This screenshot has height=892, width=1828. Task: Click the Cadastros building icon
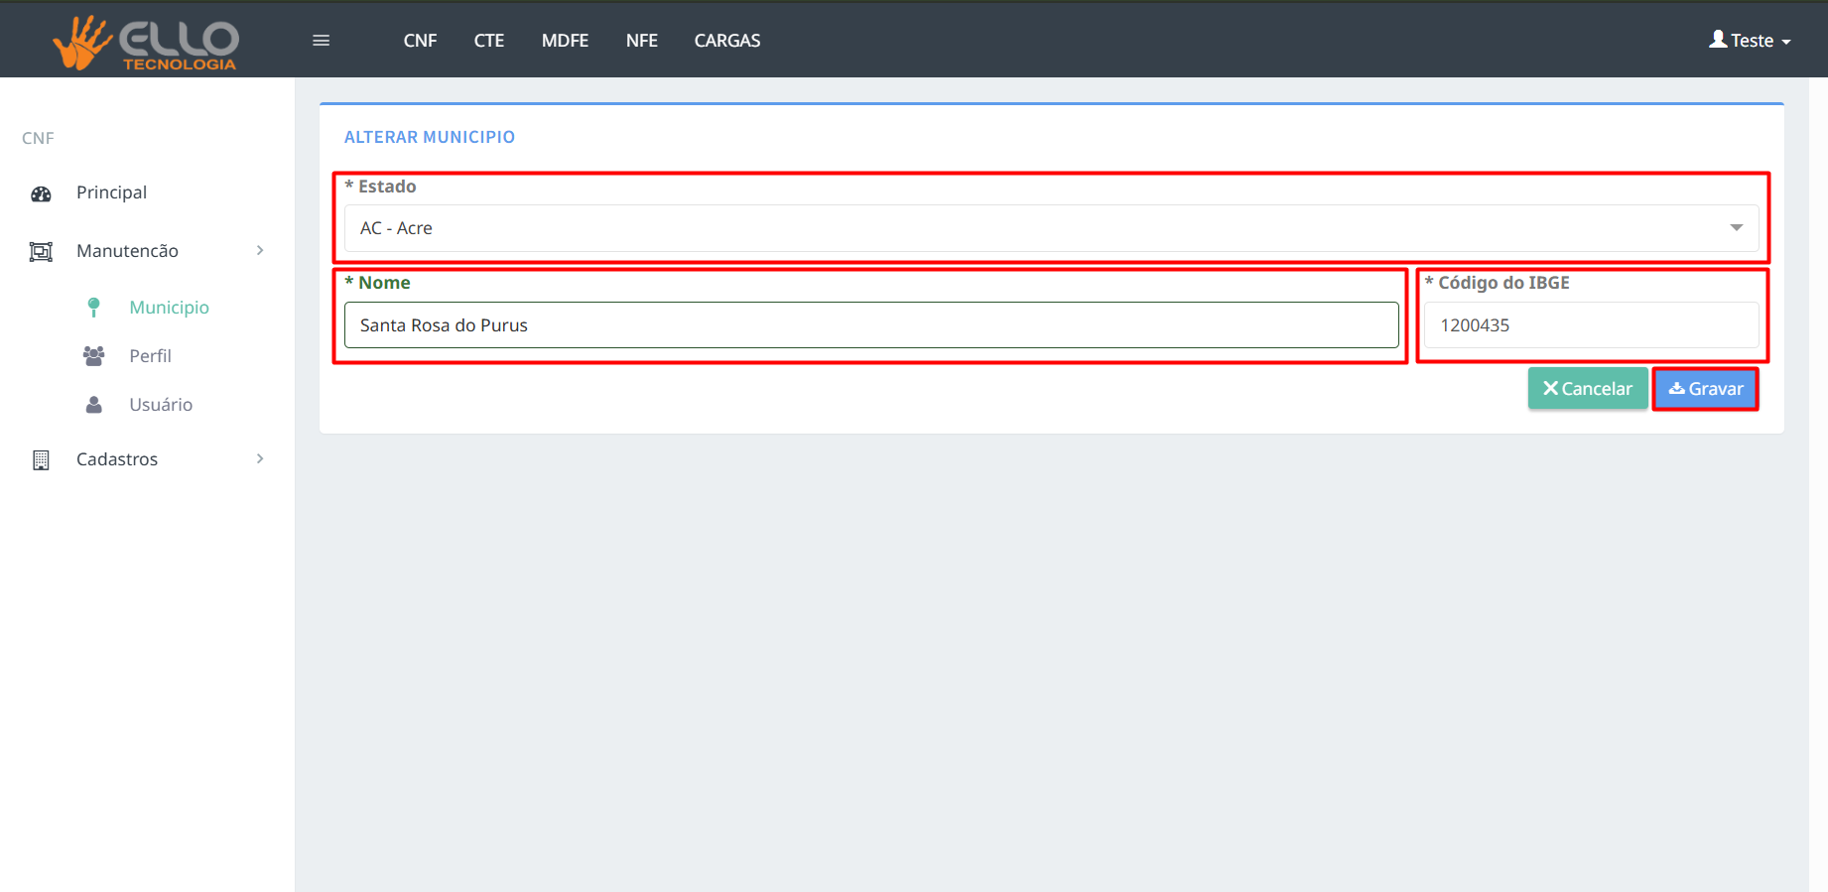(41, 459)
